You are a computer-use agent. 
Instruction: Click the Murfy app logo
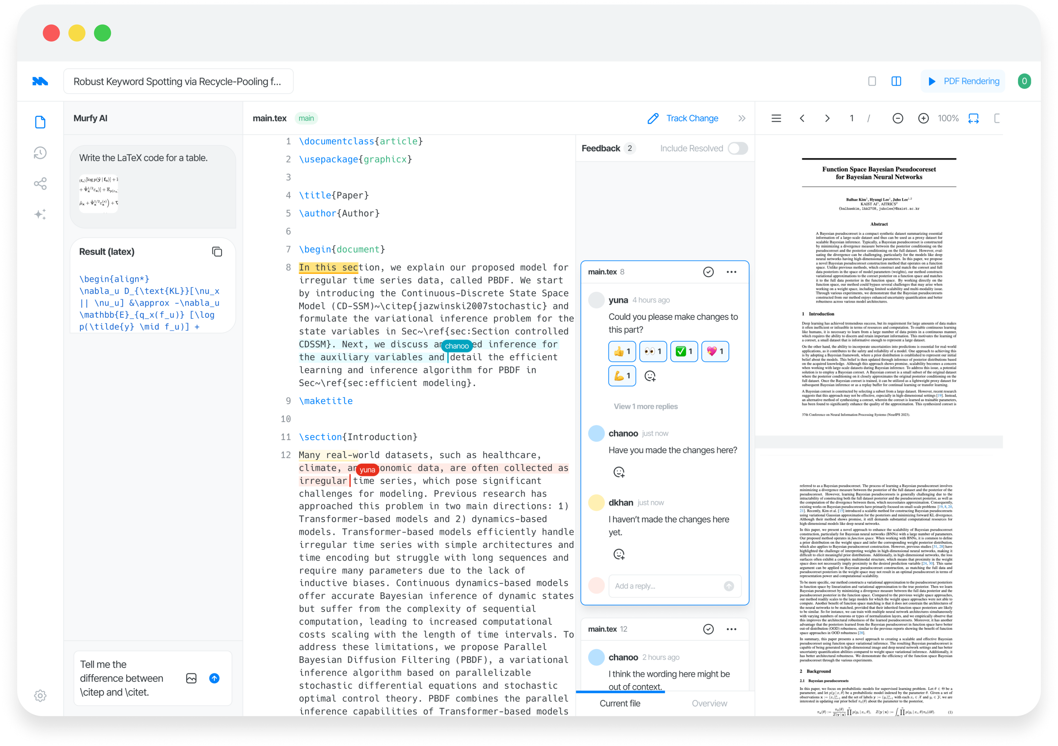pyautogui.click(x=40, y=81)
